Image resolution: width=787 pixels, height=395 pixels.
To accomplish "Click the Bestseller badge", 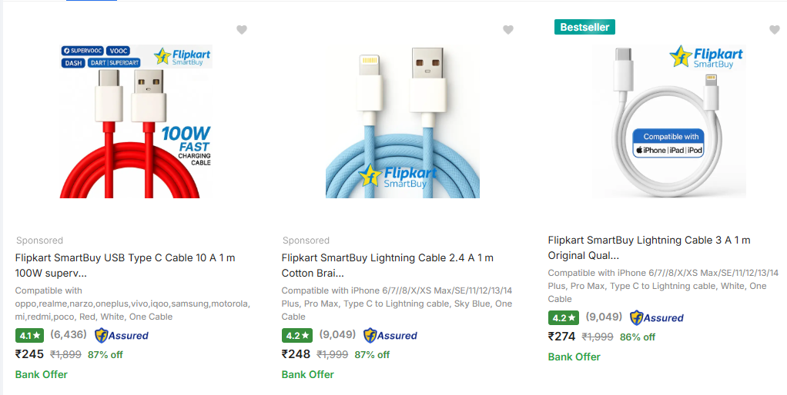I will pos(584,27).
